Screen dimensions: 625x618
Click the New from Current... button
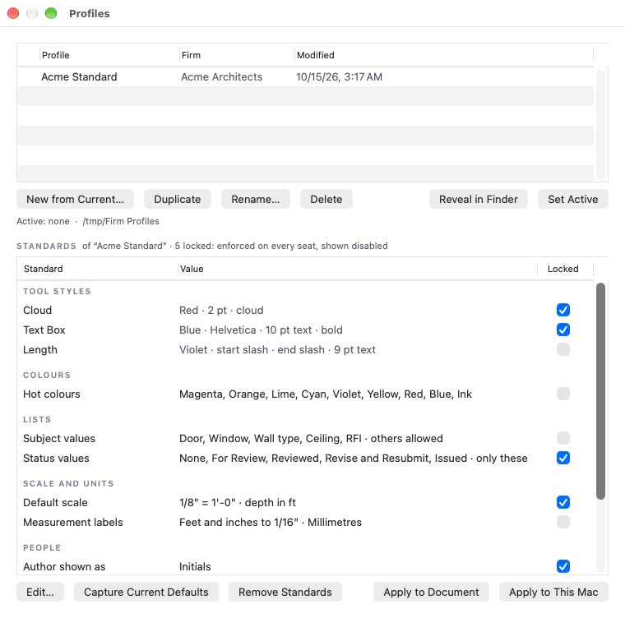coord(75,199)
